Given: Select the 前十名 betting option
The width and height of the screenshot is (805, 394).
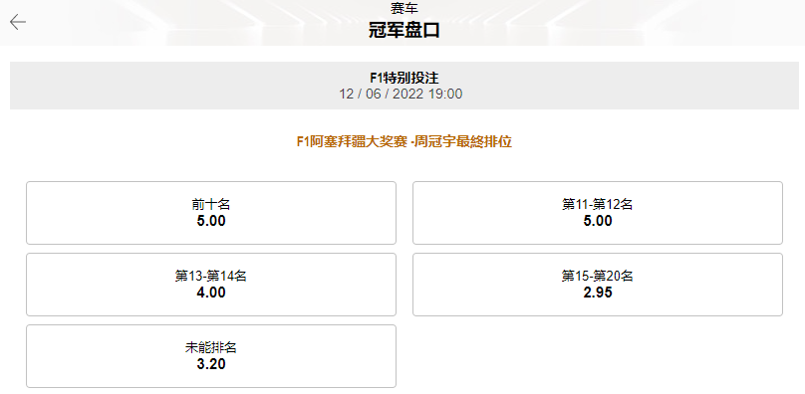Looking at the screenshot, I should coord(211,213).
